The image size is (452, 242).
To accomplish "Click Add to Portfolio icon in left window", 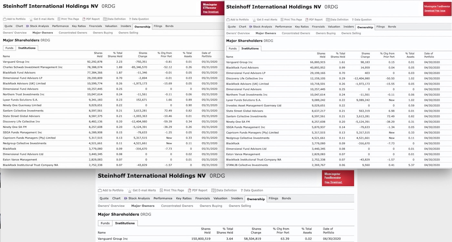I will pyautogui.click(x=5, y=19).
